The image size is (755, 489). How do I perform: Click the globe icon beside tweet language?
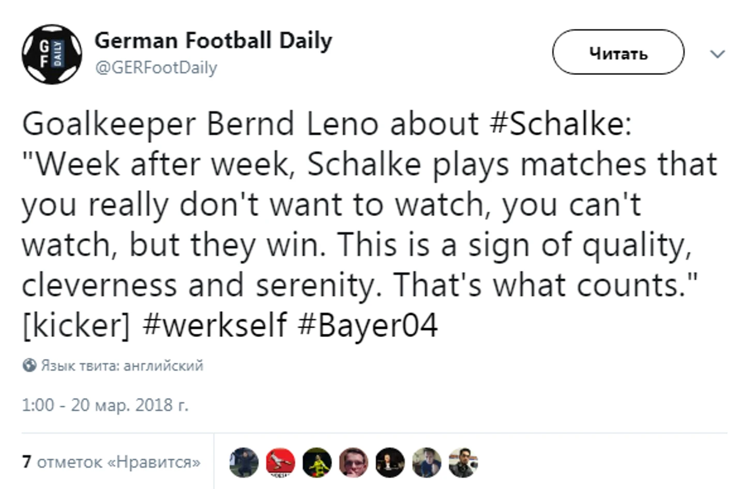click(29, 365)
